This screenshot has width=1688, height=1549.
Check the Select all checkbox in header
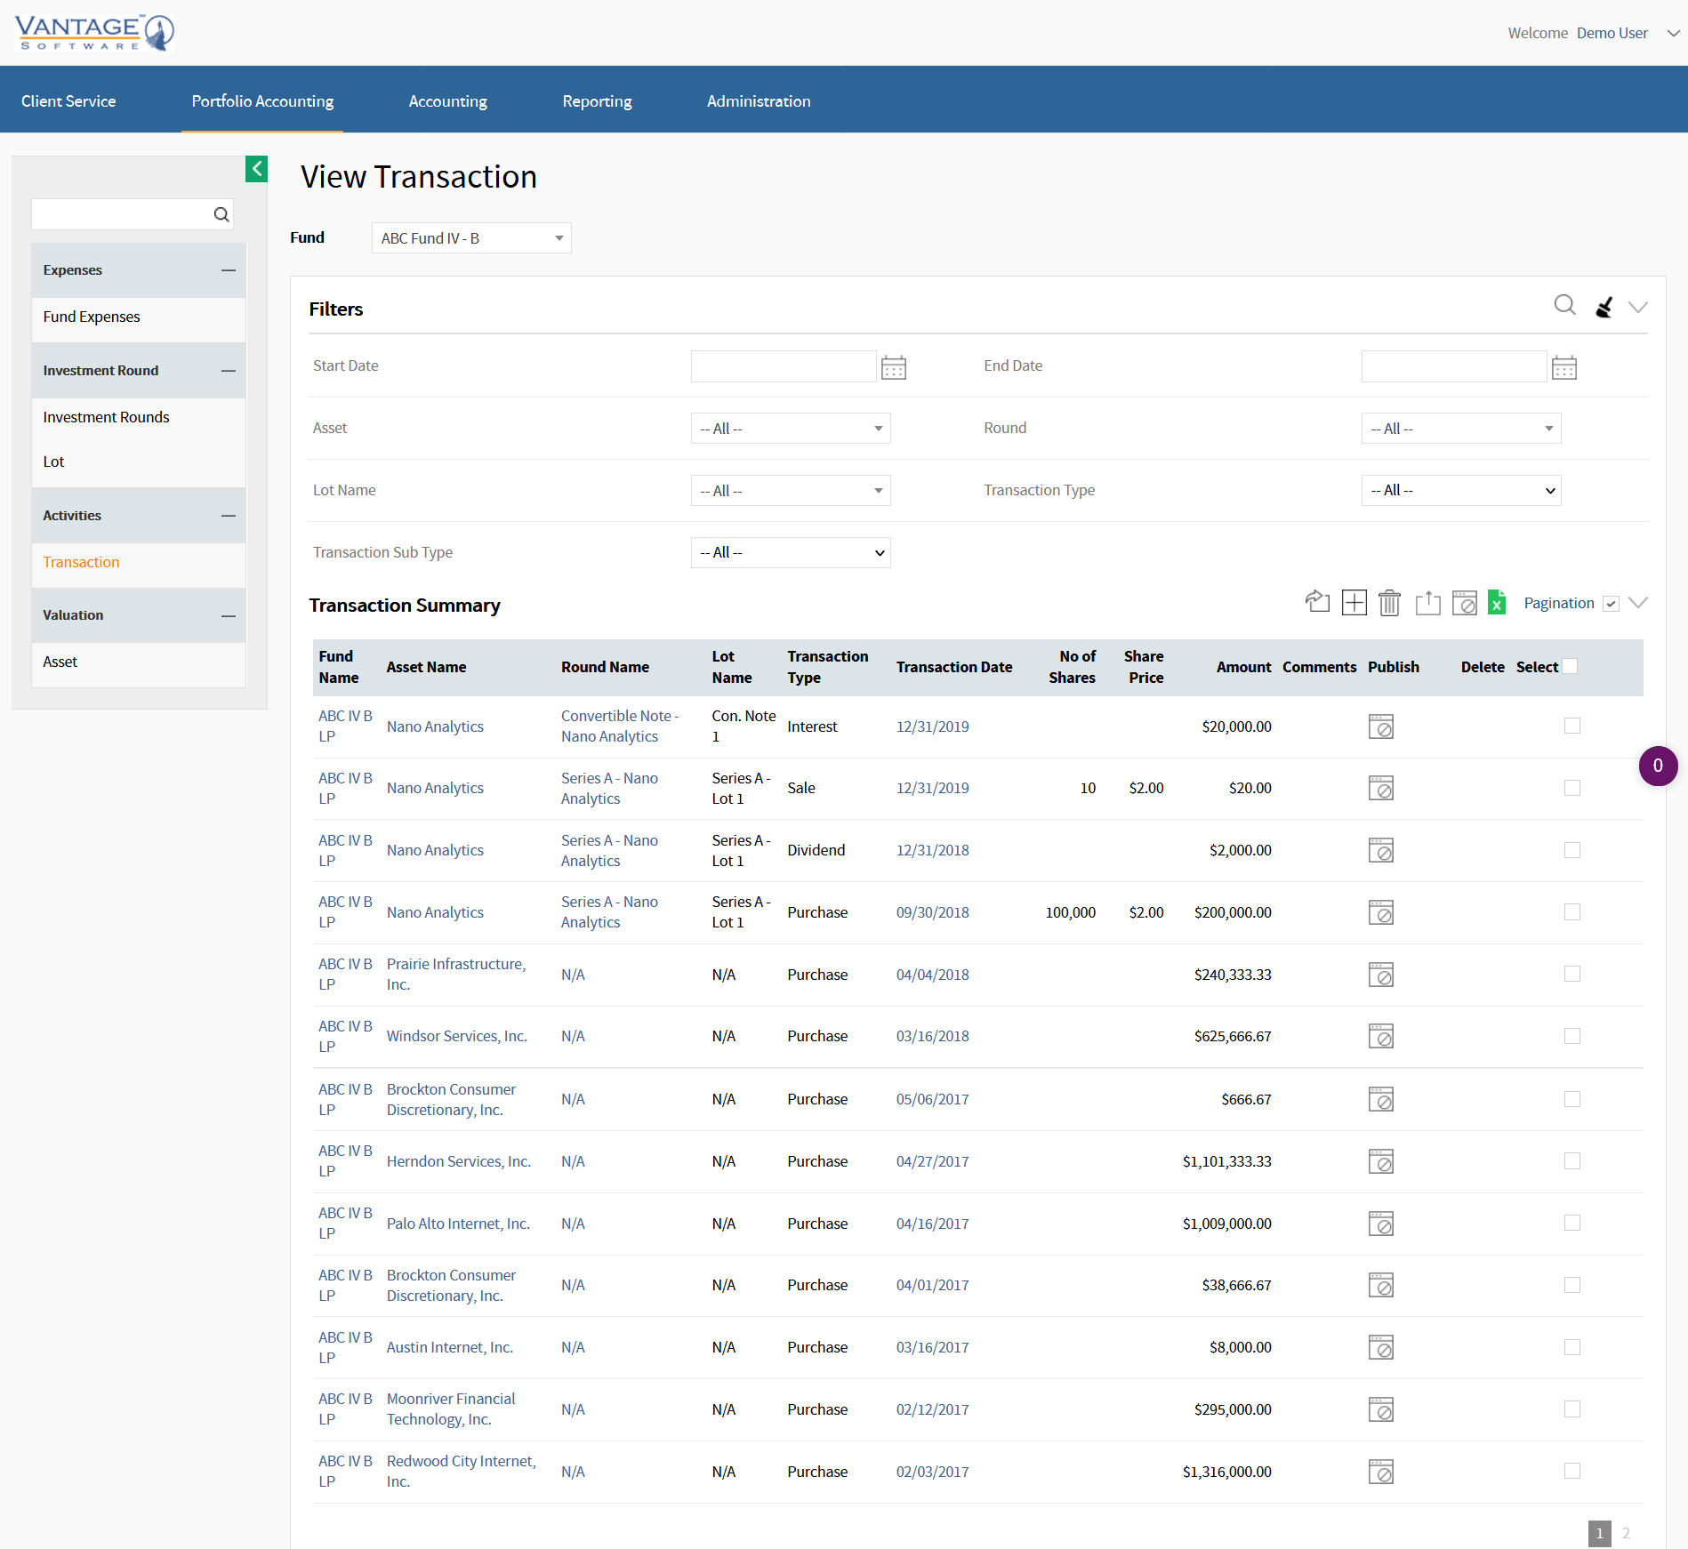pyautogui.click(x=1571, y=665)
